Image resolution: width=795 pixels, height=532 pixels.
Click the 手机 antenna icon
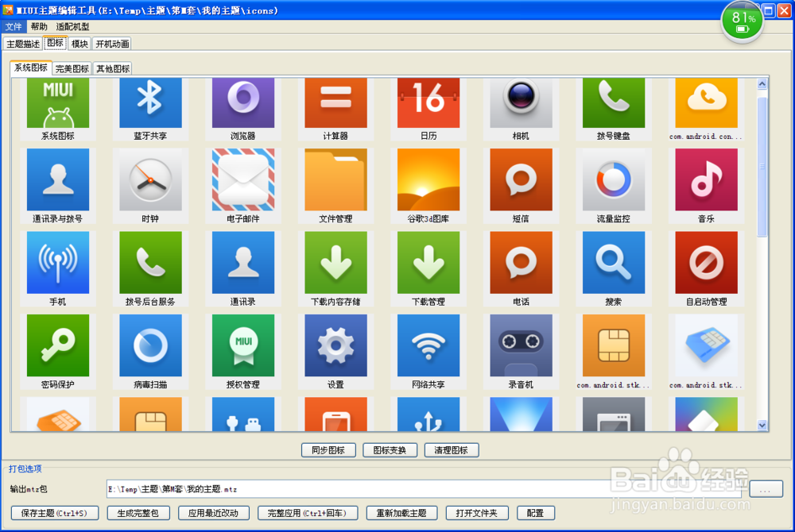[58, 263]
